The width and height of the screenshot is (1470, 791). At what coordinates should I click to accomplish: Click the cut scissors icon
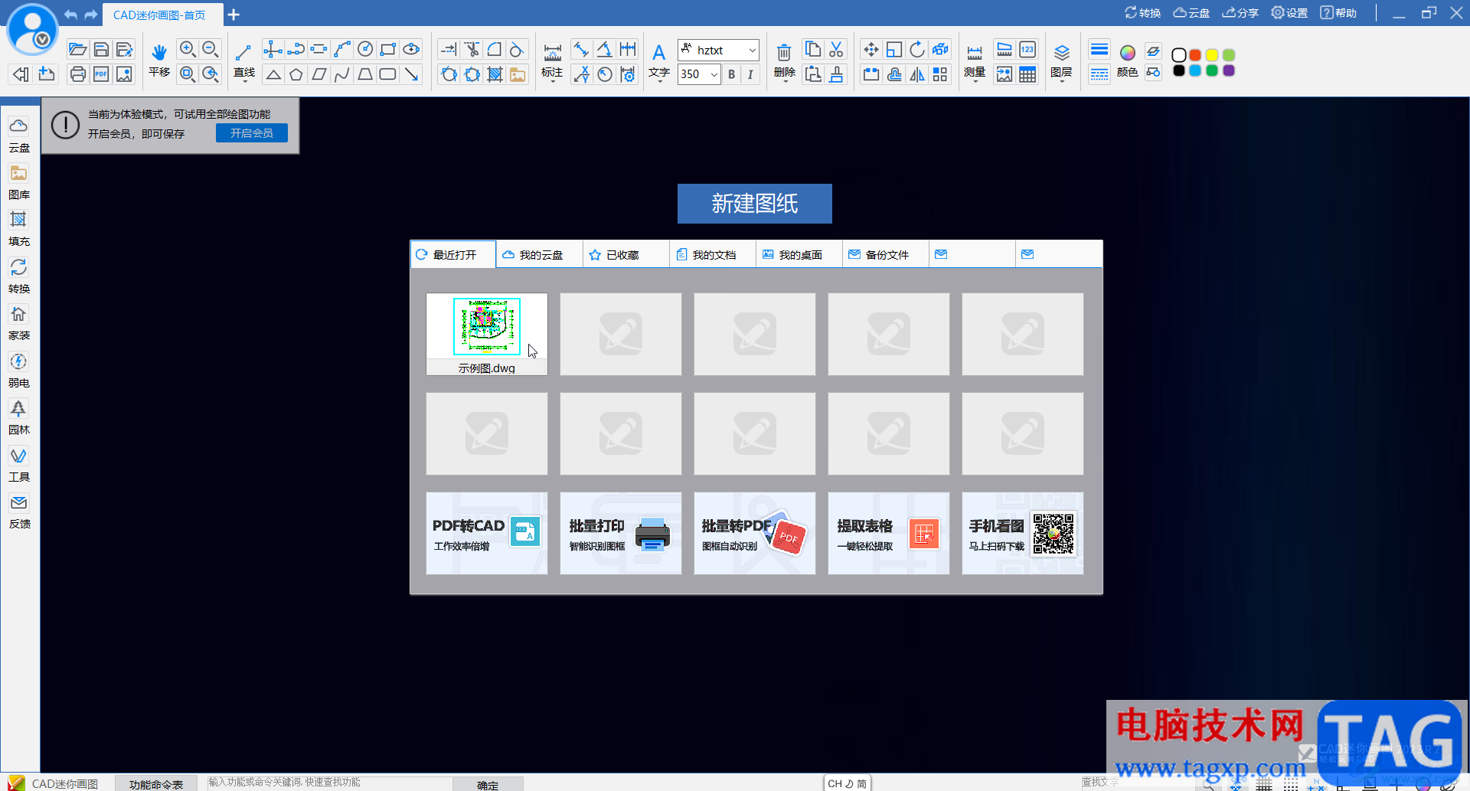(x=836, y=50)
